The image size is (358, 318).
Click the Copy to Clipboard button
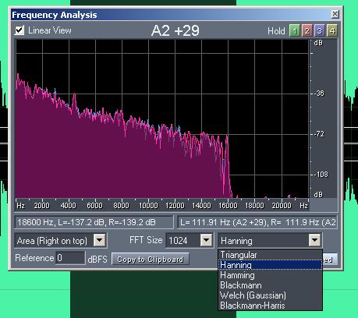click(x=151, y=260)
